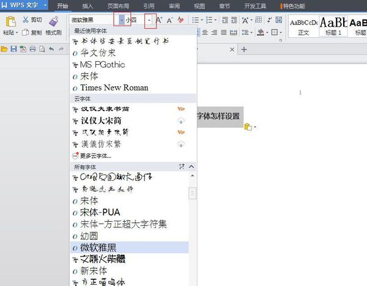The height and width of the screenshot is (286, 367).
Task: Click the paste options icon in the document
Action: [248, 127]
